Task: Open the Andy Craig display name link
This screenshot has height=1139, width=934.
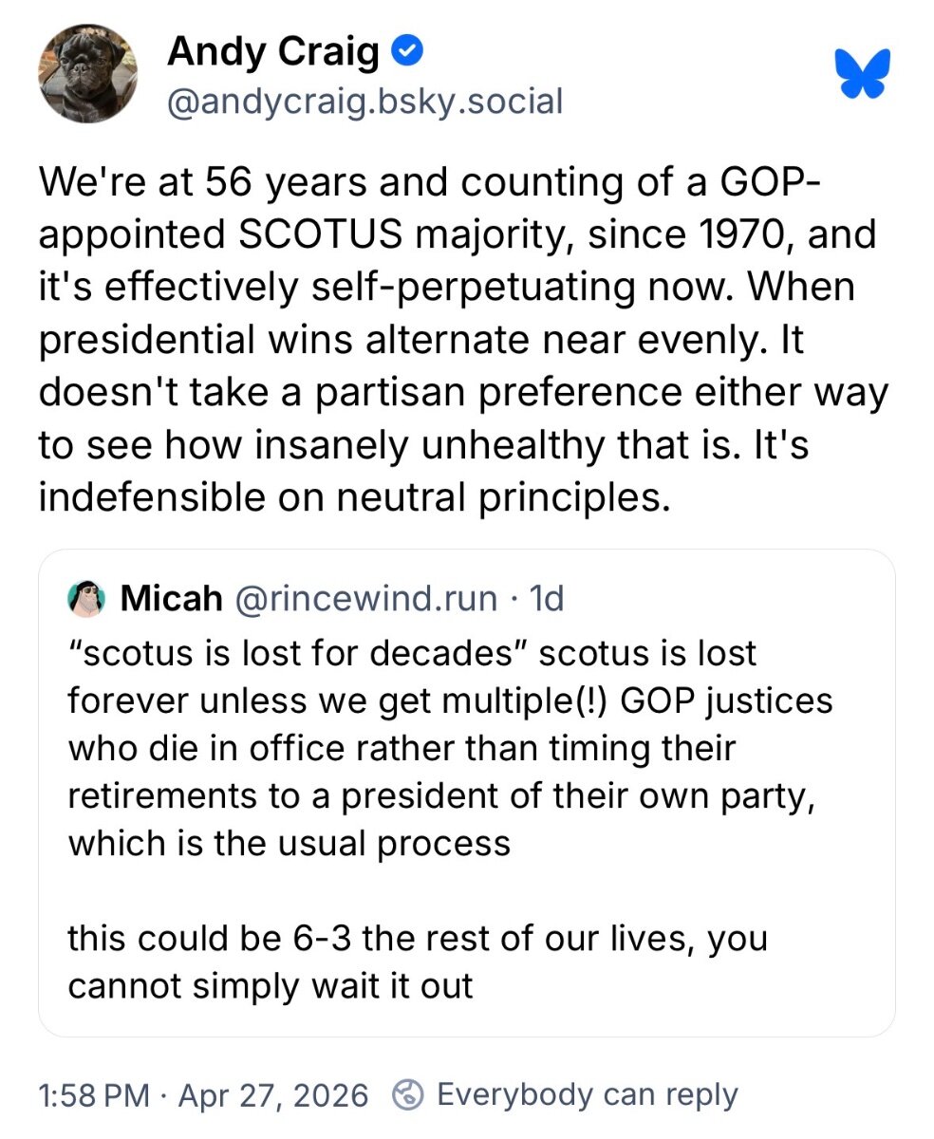Action: coord(273,52)
